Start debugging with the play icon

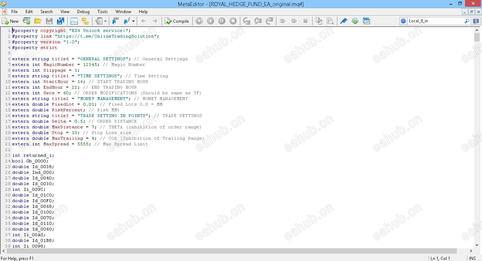(x=211, y=21)
